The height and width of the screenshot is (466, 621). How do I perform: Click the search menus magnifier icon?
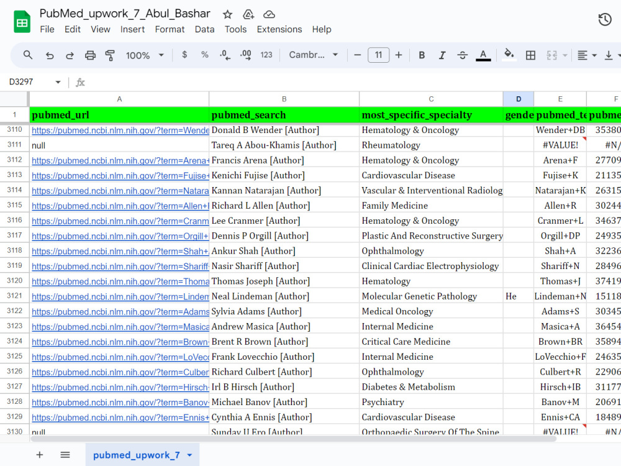click(28, 55)
